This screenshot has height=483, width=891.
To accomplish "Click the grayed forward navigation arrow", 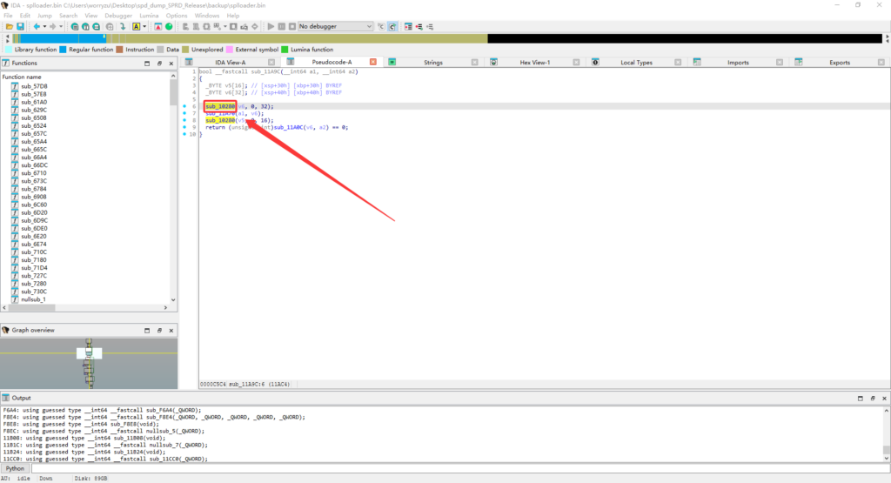I will coord(53,27).
